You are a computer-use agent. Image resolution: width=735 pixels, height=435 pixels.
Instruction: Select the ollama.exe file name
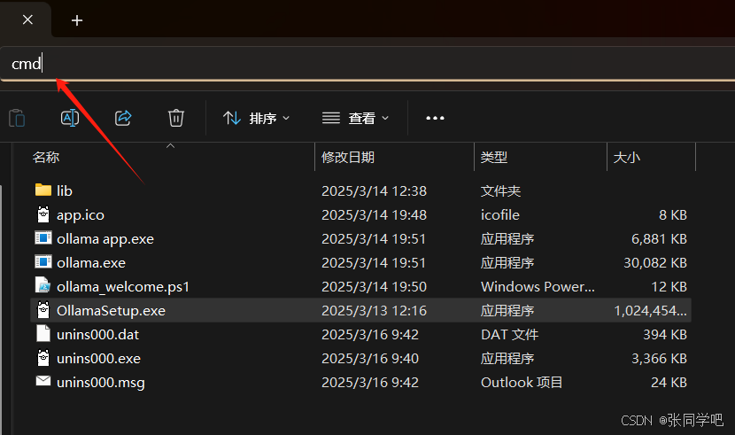[x=91, y=263]
